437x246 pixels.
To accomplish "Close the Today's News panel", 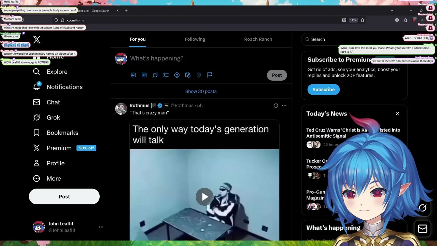I will (x=397, y=114).
